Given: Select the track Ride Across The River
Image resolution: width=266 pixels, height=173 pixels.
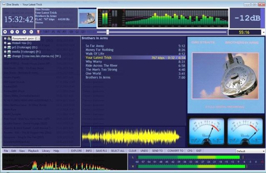Looking at the screenshot, I should pyautogui.click(x=135, y=65).
